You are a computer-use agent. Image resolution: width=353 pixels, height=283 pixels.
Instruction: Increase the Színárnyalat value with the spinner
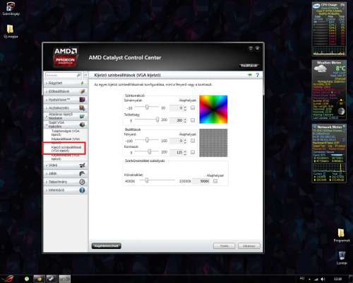point(185,107)
